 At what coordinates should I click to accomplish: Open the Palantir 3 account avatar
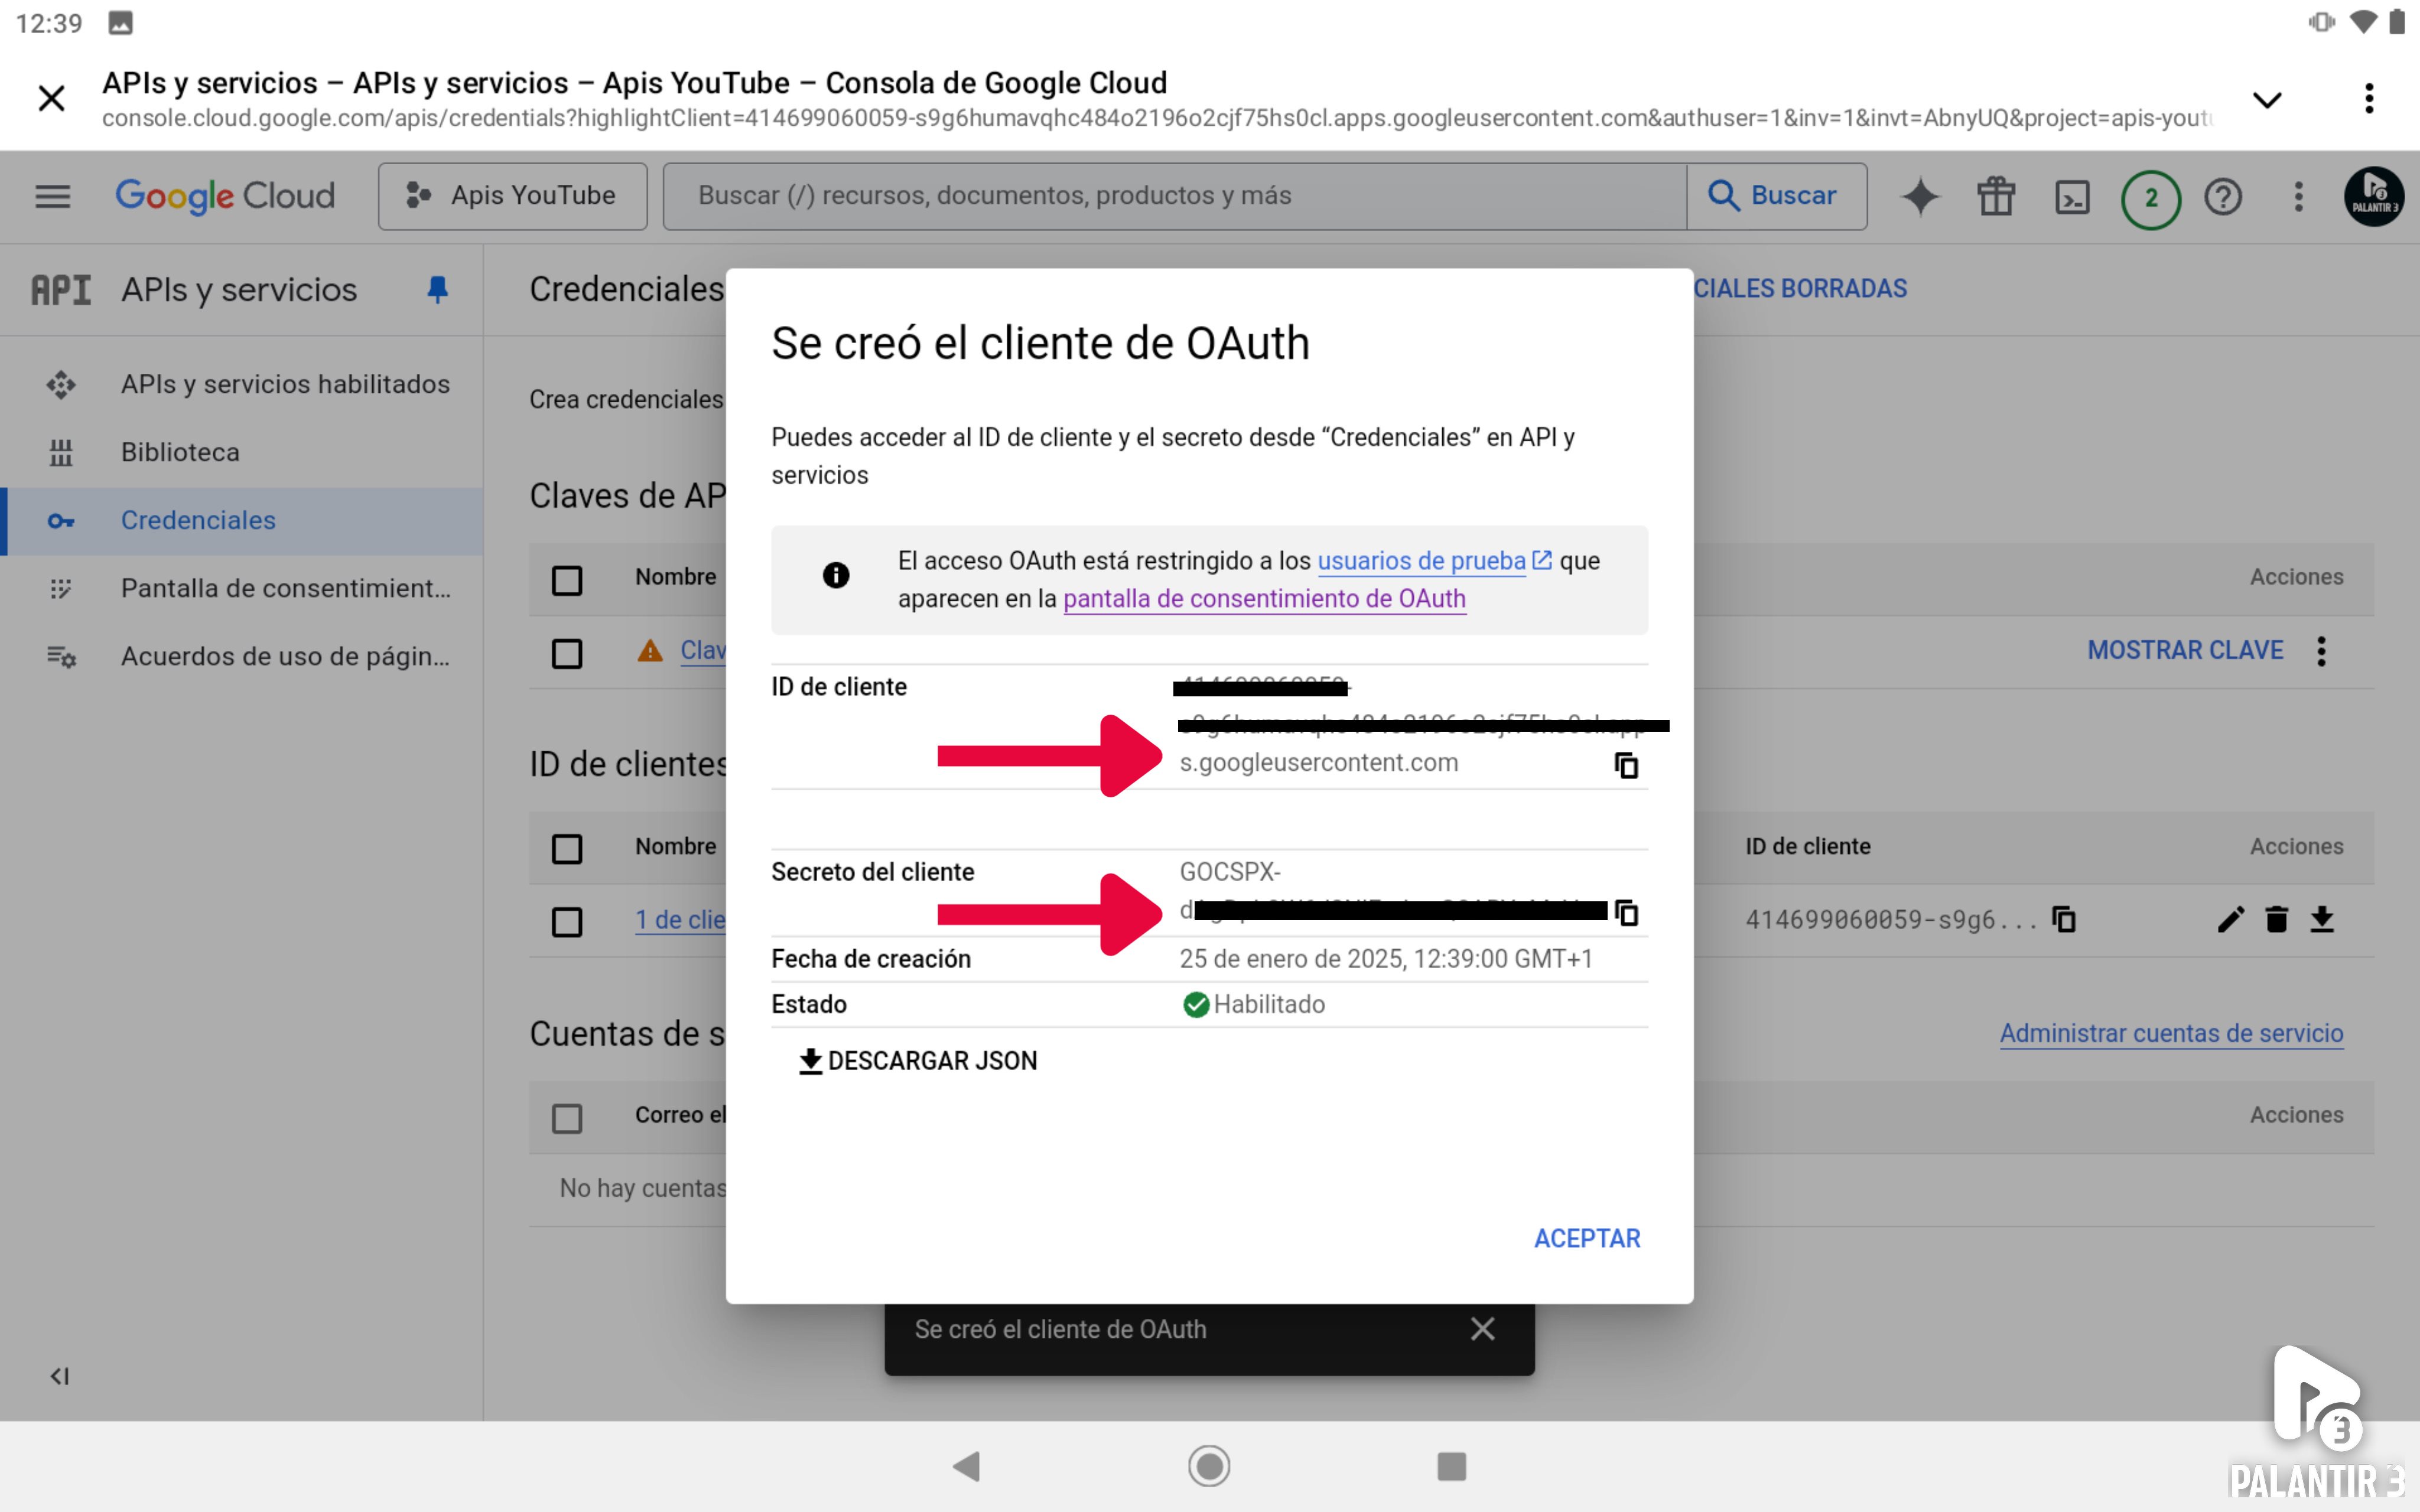[x=2373, y=196]
